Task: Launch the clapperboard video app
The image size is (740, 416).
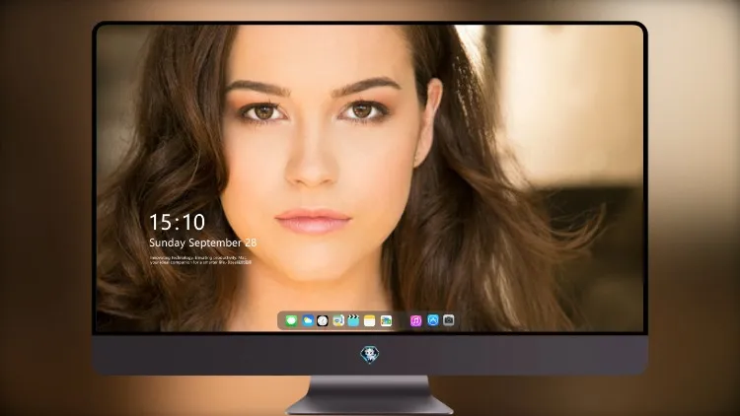Action: tap(353, 320)
